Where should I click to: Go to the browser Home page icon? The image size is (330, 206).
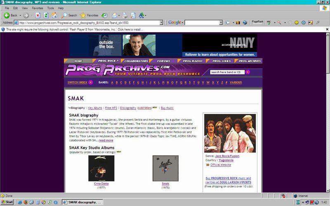click(54, 15)
